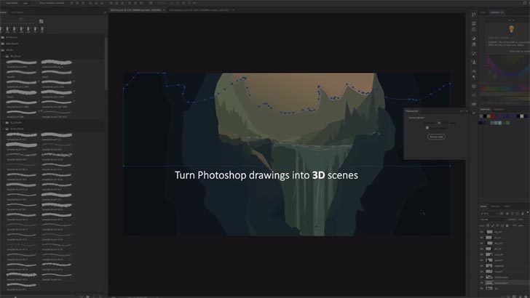Expand the first brush folder in list
Image resolution: width=530 pixels, height=298 pixels.
click(x=4, y=36)
